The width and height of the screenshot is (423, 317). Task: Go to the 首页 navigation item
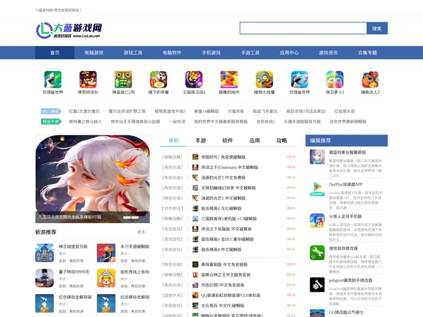[x=55, y=53]
